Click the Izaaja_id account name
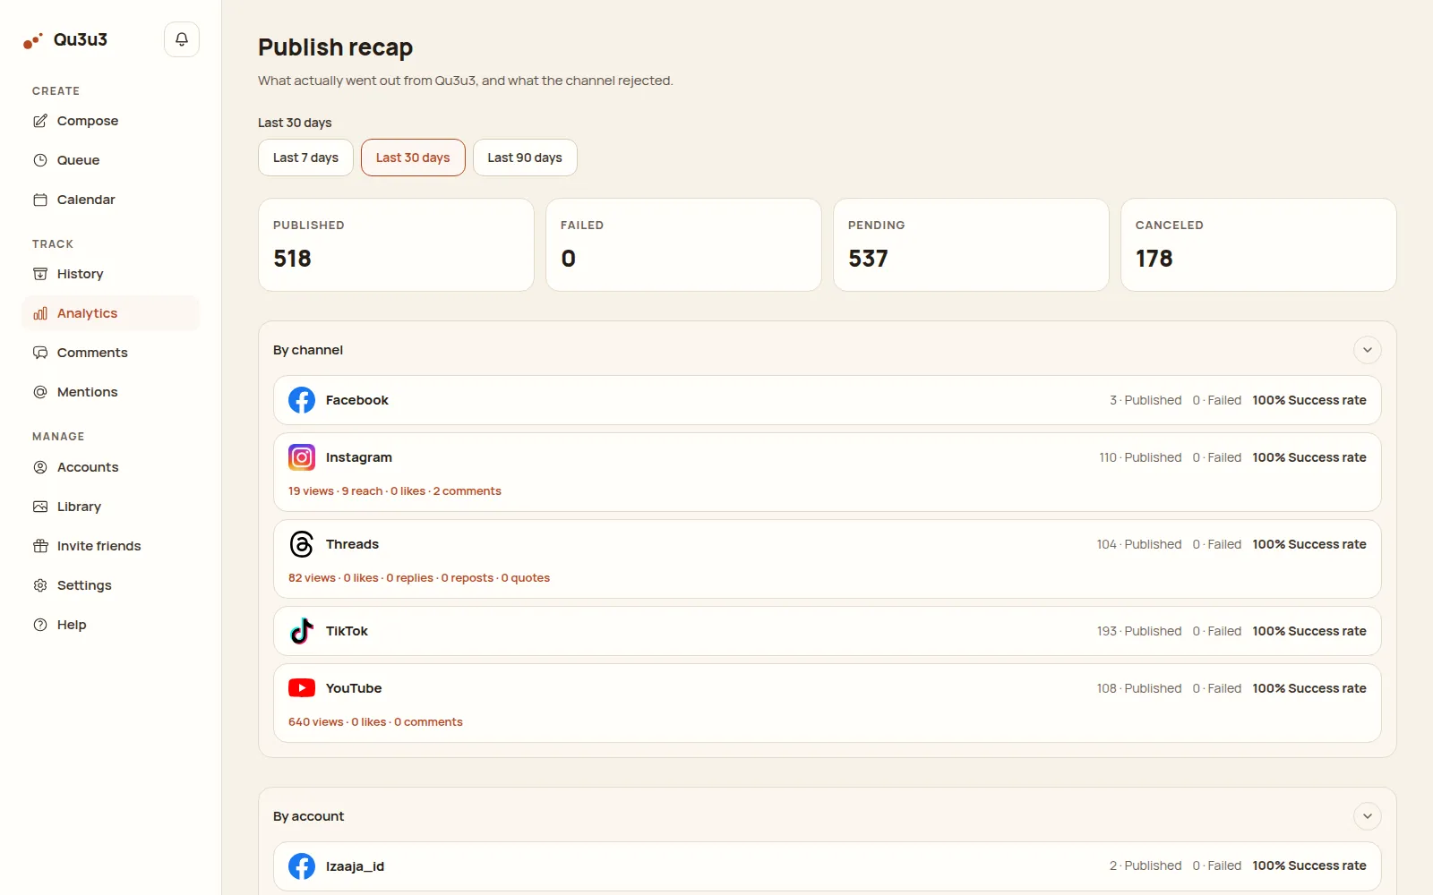Viewport: 1433px width, 895px height. (355, 866)
